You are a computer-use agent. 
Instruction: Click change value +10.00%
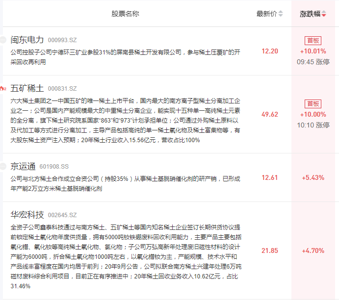313,114
